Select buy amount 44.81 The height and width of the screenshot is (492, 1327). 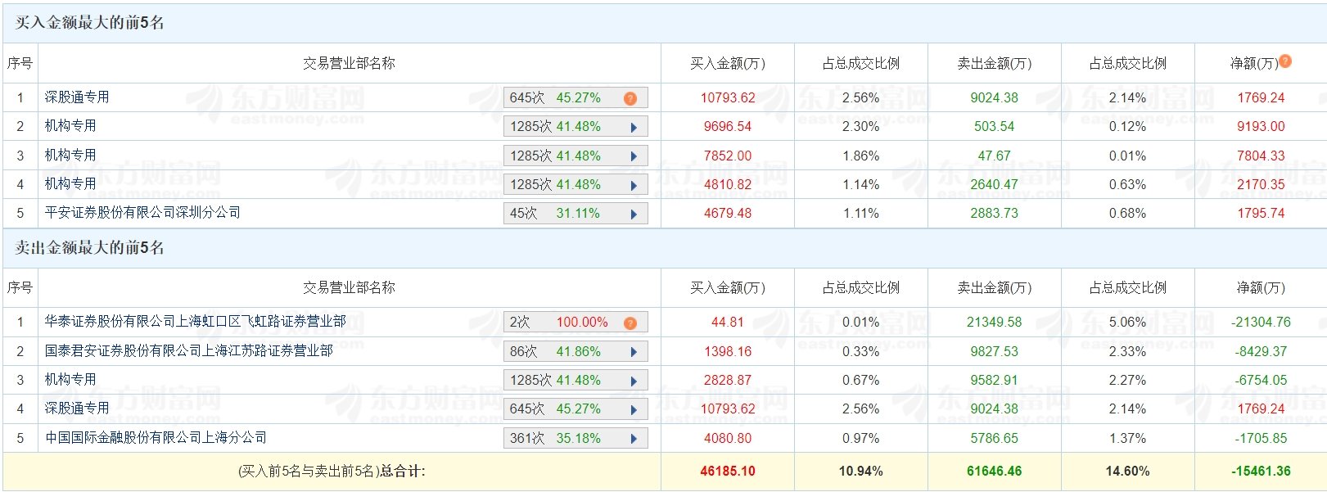pyautogui.click(x=728, y=323)
